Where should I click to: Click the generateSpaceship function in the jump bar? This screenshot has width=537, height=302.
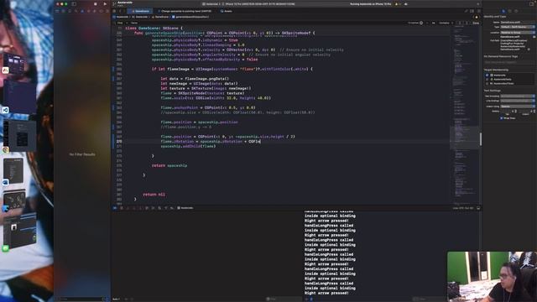point(190,17)
